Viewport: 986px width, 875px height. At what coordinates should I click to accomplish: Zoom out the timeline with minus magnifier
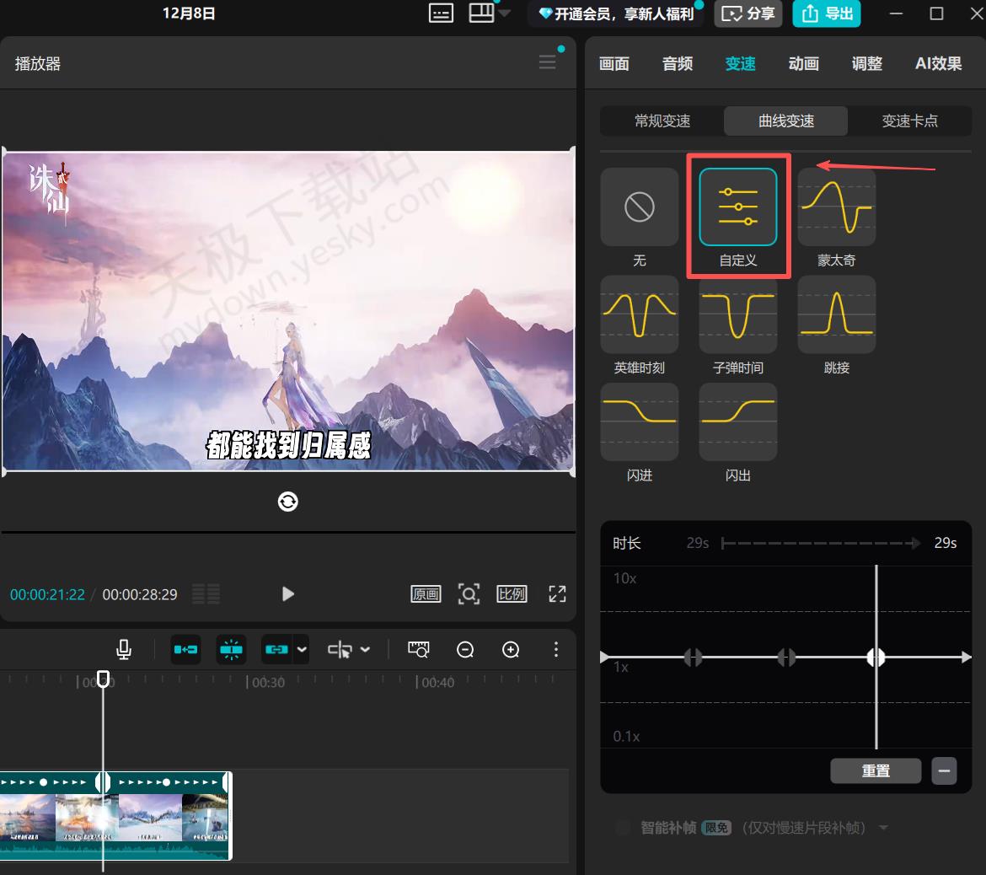point(465,649)
